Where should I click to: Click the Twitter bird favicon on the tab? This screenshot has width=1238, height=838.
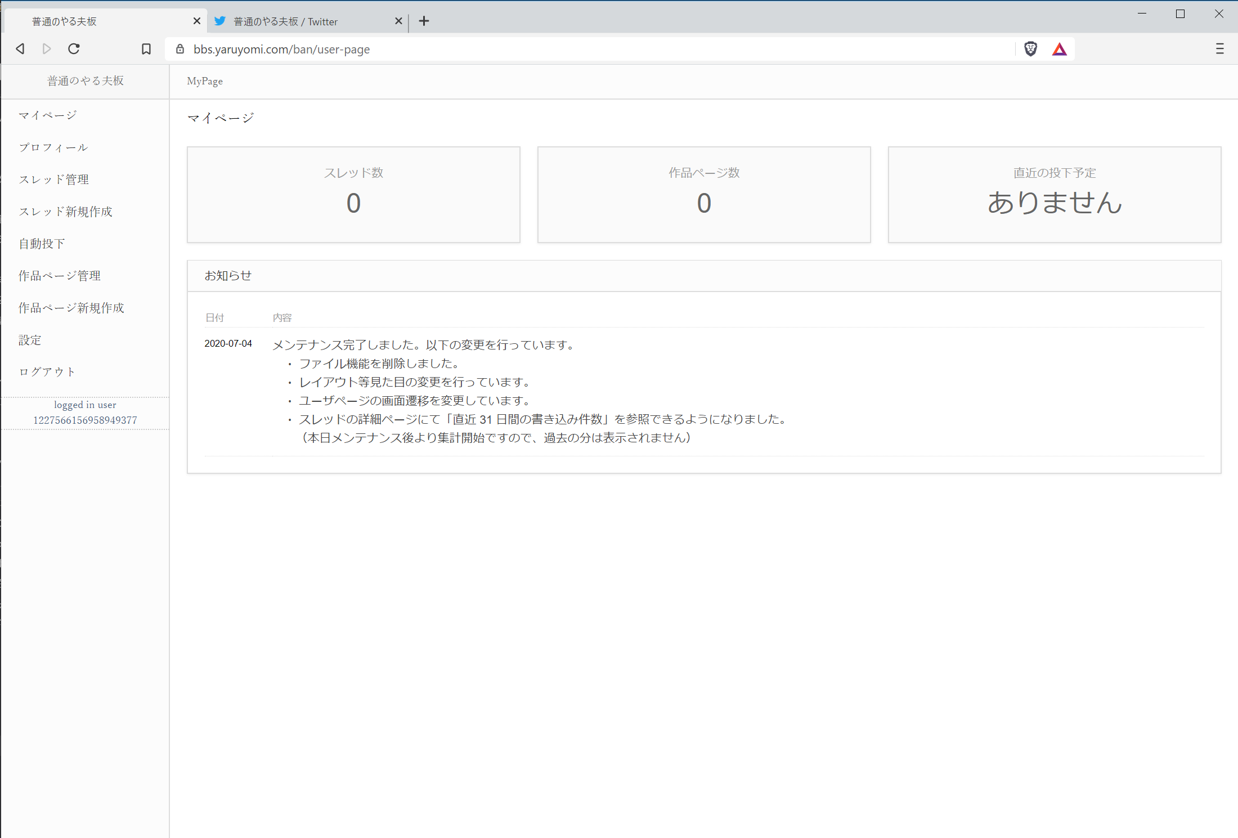point(220,21)
